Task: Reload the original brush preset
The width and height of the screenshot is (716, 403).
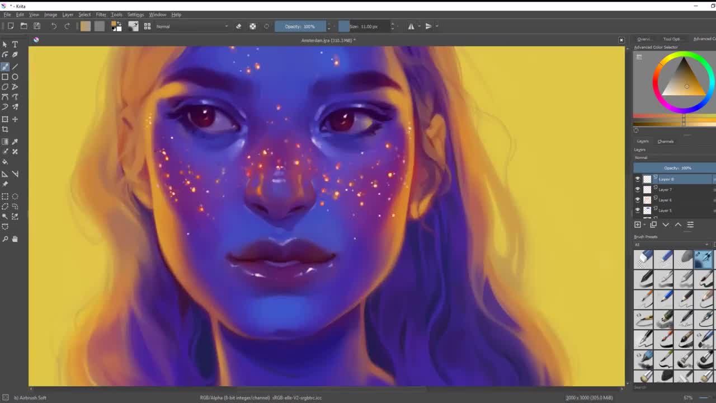Action: [266, 26]
